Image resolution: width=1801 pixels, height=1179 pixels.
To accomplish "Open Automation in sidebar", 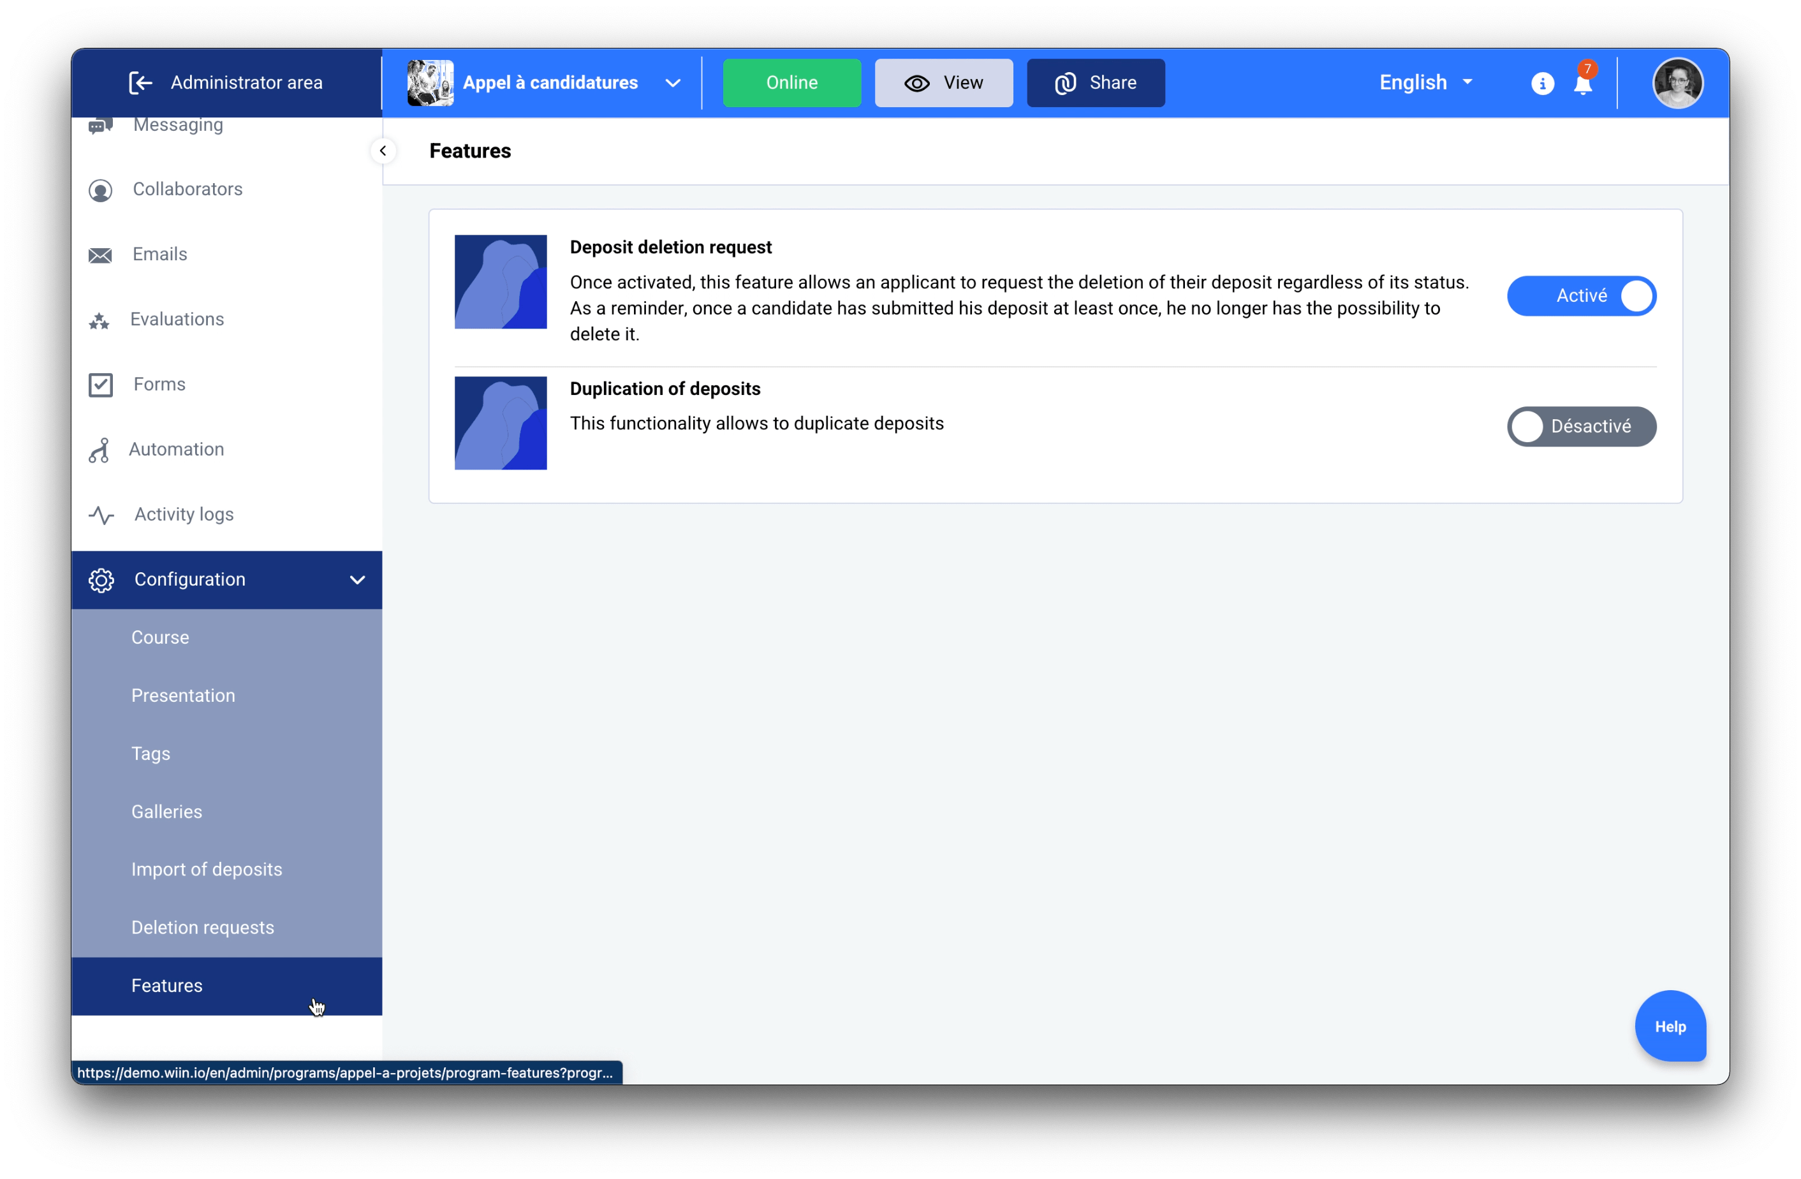I will tap(226, 450).
